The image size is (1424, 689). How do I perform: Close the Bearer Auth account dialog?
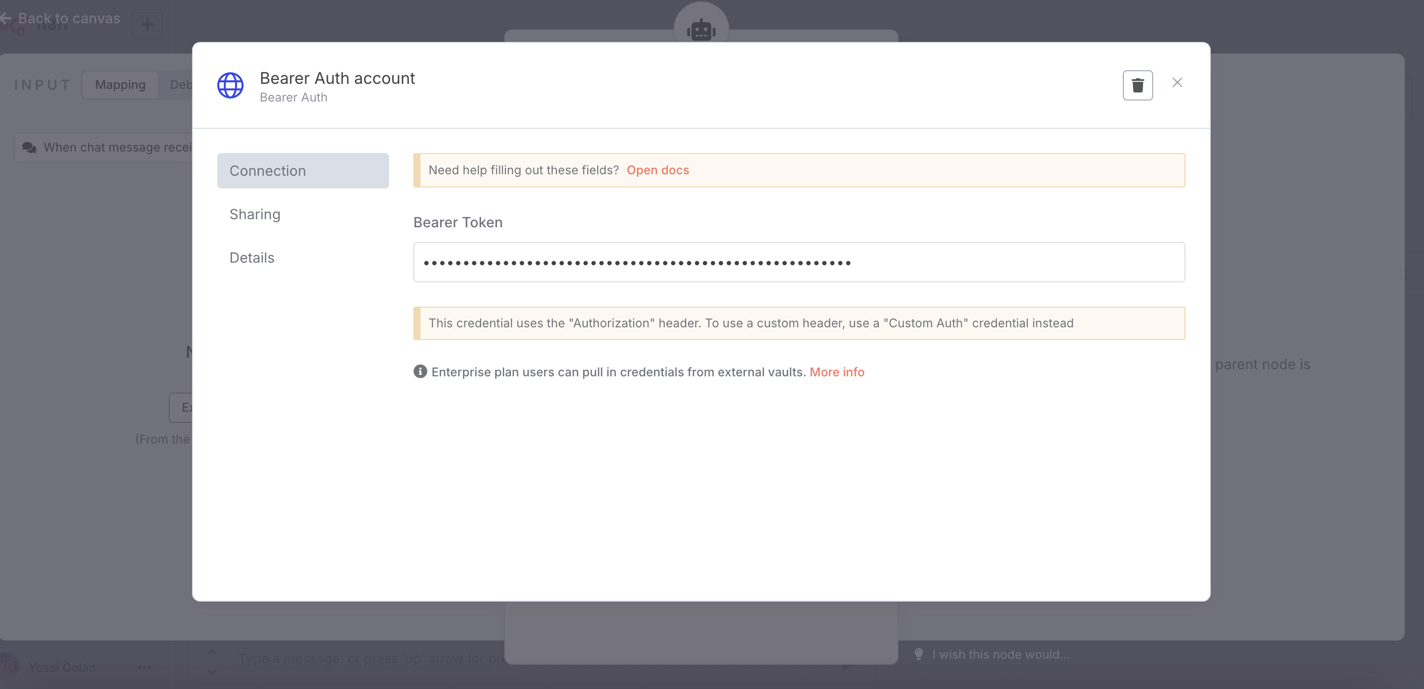1177,83
